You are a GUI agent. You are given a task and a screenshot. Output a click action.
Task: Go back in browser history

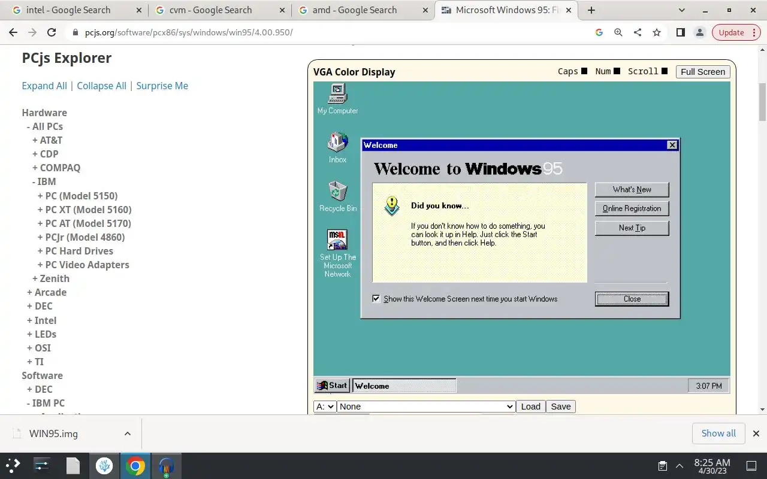13,32
